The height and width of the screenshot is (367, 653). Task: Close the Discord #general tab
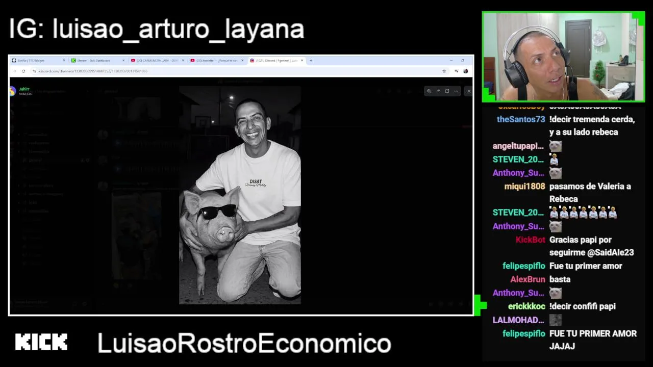pos(302,61)
